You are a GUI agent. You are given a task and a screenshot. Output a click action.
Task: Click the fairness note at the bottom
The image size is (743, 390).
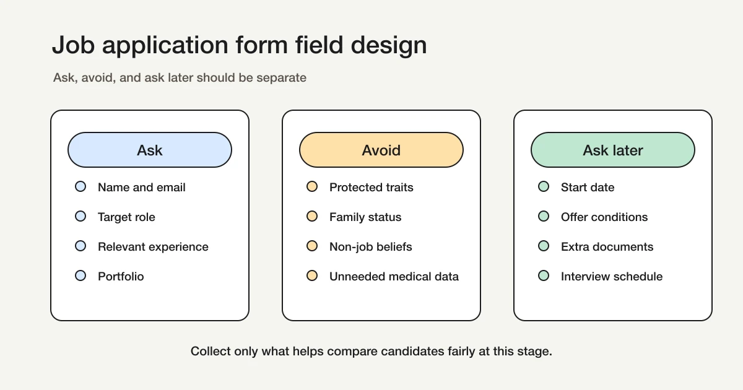371,351
